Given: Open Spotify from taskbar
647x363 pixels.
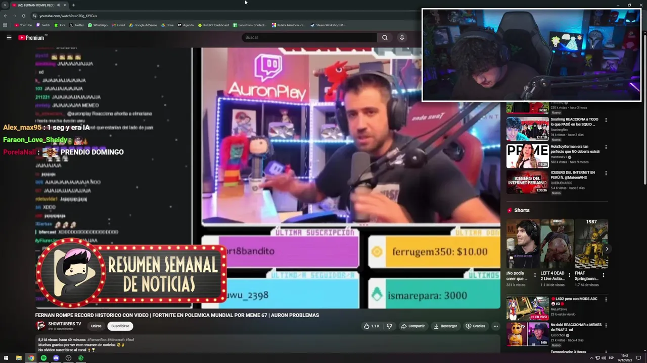Looking at the screenshot, I should tap(43, 358).
